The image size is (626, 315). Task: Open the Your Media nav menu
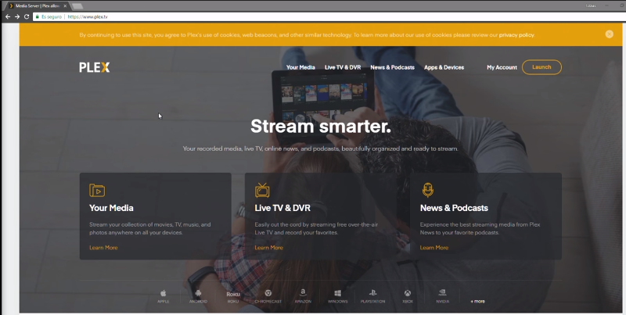tap(300, 67)
